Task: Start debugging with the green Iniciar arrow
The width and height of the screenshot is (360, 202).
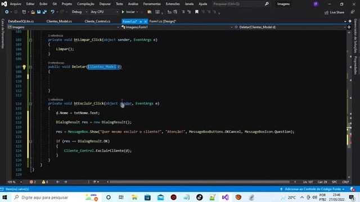Action: (x=128, y=12)
